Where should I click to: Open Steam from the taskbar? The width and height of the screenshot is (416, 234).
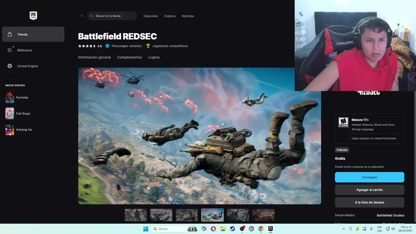[232, 229]
